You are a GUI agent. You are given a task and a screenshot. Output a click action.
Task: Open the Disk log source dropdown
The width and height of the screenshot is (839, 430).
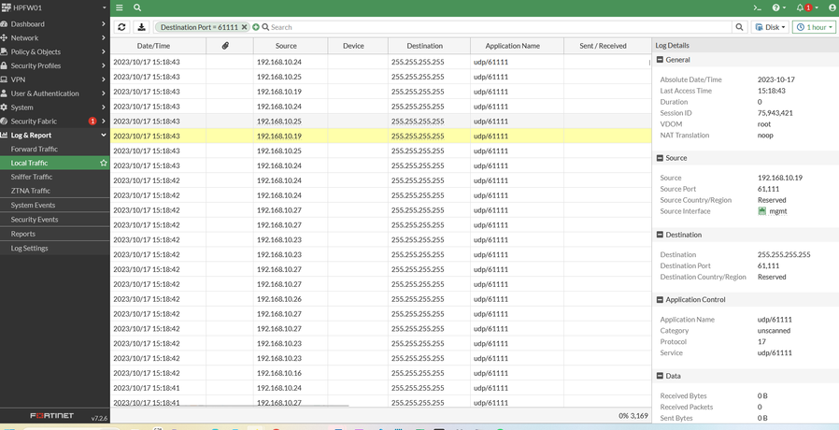[x=770, y=27]
